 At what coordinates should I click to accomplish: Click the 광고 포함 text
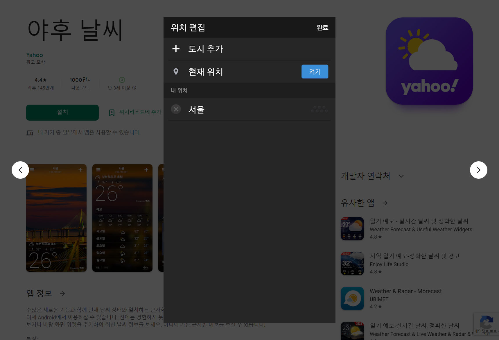click(35, 62)
